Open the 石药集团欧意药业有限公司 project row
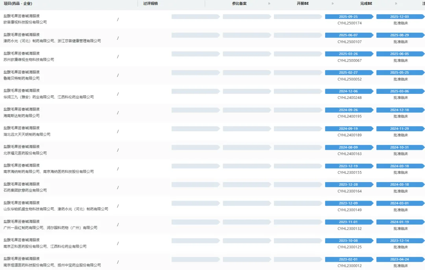The image size is (425, 270). [x=25, y=190]
